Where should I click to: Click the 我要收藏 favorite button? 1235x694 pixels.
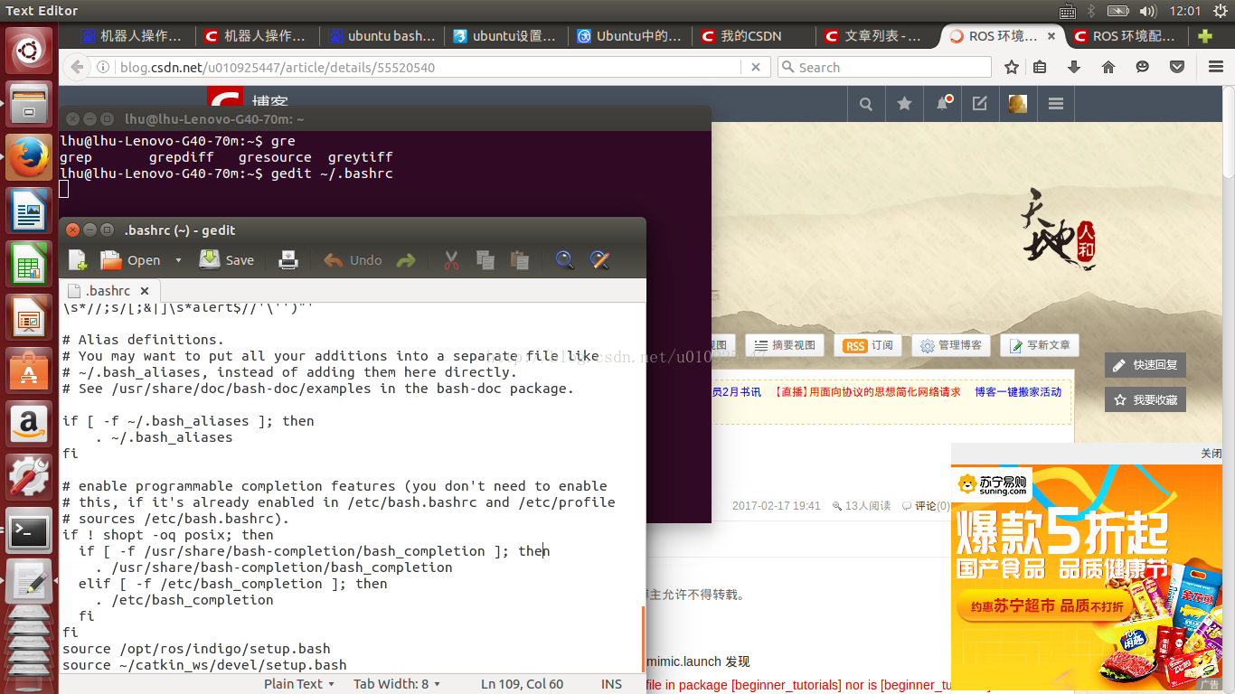pos(1145,399)
